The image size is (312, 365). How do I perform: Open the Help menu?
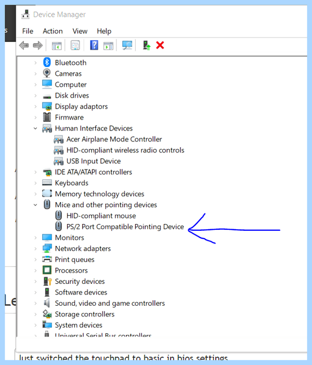pyautogui.click(x=104, y=31)
